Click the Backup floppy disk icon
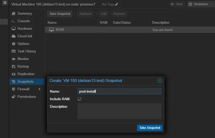 point(13,67)
